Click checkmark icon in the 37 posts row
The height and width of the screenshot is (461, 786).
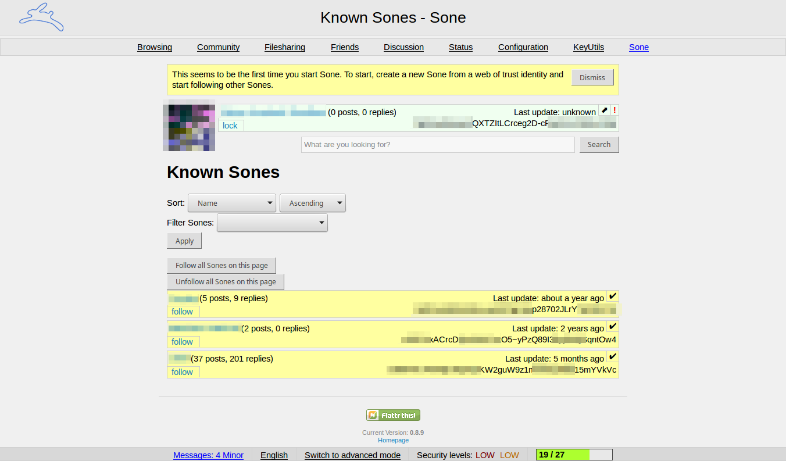pyautogui.click(x=613, y=357)
